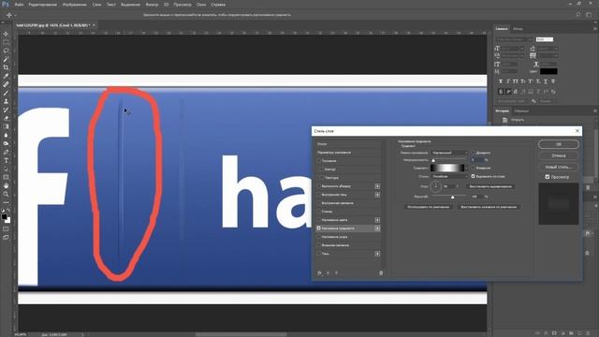Add another Наложение цвета effect with plus

[377, 220]
